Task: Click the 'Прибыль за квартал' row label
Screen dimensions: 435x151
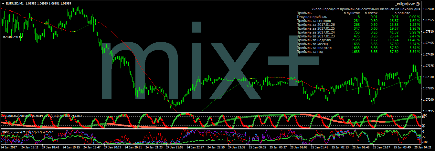Action: [314, 48]
